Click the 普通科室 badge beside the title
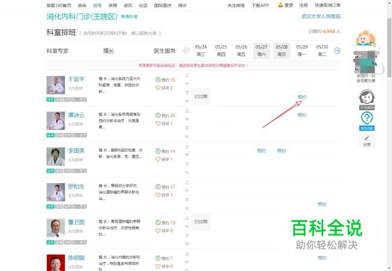The width and height of the screenshot is (392, 271). click(x=129, y=16)
